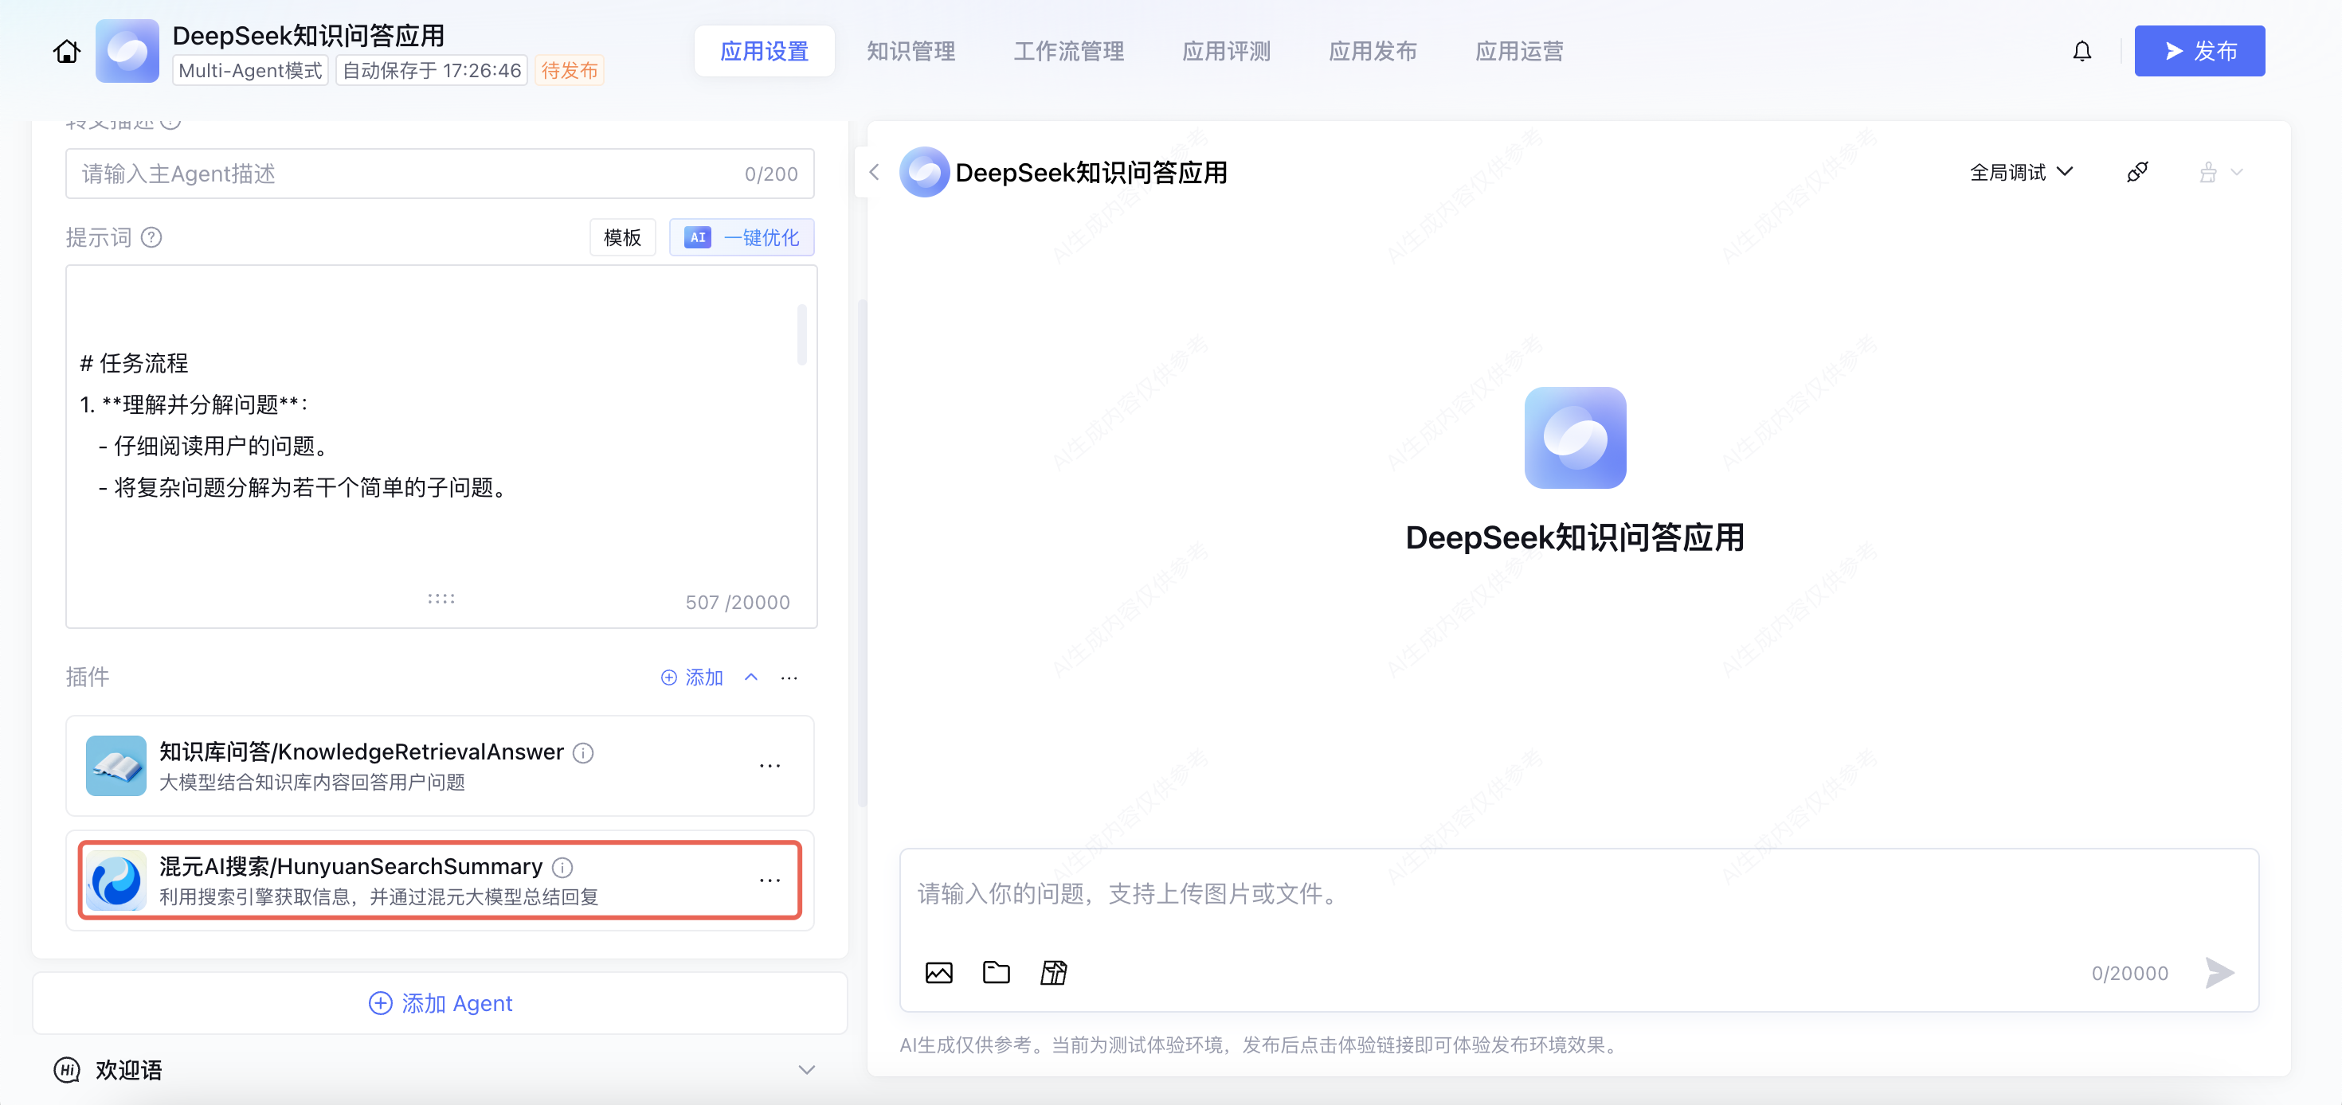Open more options for HunyuanSearchSummary plugin
2342x1105 pixels.
[x=770, y=880]
